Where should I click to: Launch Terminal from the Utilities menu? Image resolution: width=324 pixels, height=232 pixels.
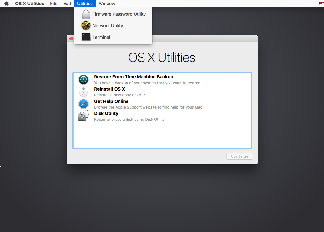pyautogui.click(x=113, y=37)
